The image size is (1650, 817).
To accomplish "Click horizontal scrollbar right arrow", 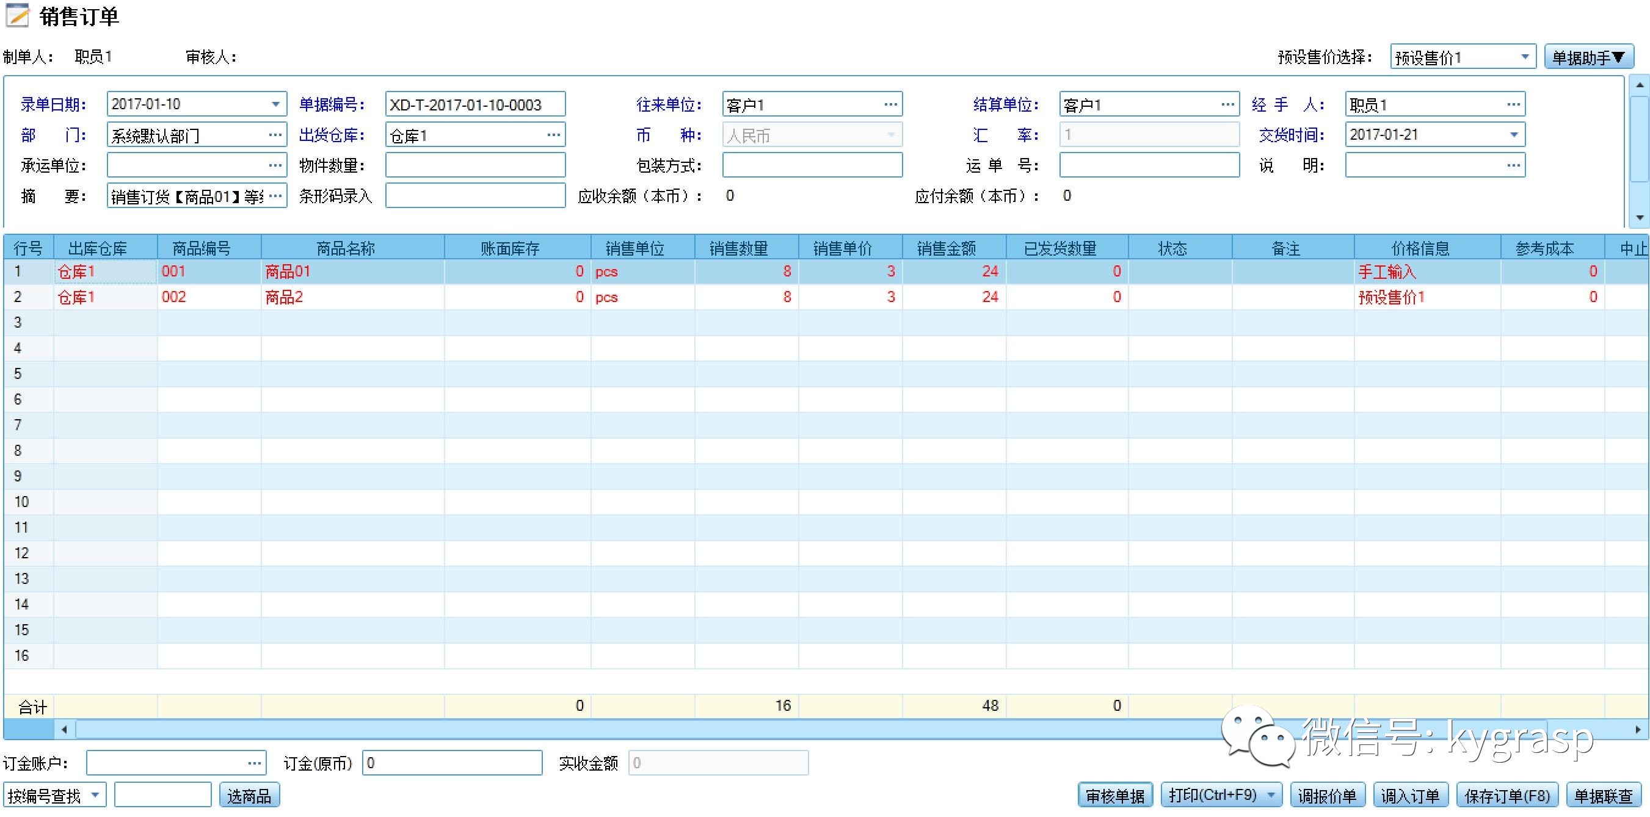I will point(1638,729).
